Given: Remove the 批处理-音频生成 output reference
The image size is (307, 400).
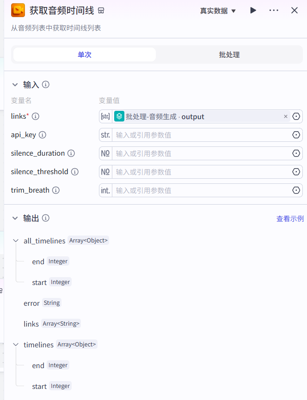Looking at the screenshot, I should coord(286,116).
